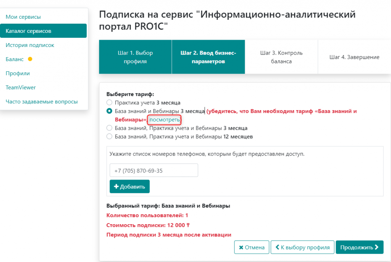Open the TeamViewer link

coord(21,87)
